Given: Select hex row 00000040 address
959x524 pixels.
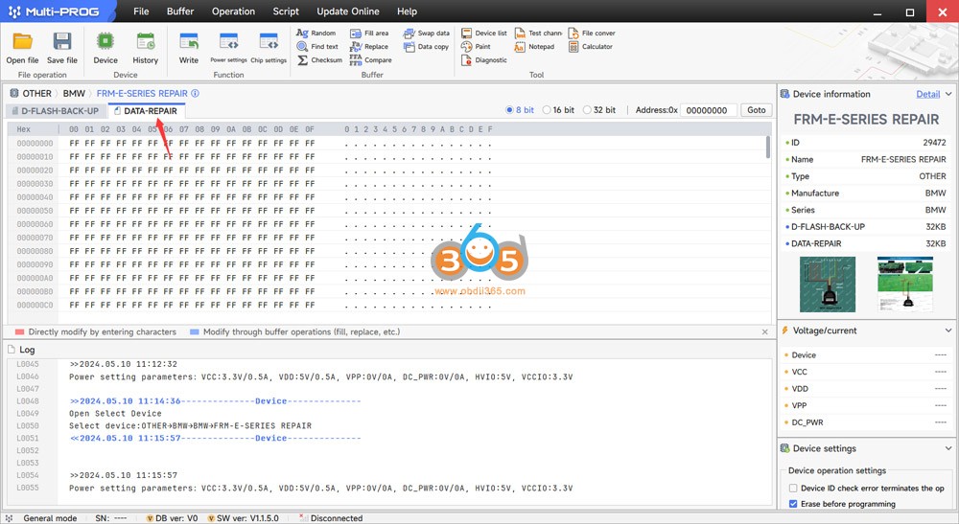Looking at the screenshot, I should point(35,197).
